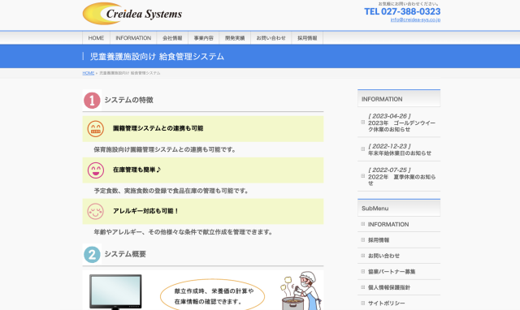Click the magenta laughing face icon
The width and height of the screenshot is (520, 310).
[96, 170]
